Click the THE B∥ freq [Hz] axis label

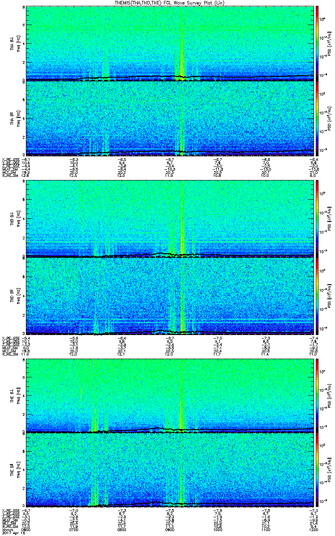18,470
